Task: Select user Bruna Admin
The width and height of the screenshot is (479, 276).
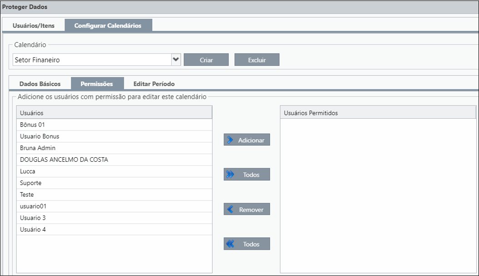Action: tap(114, 148)
